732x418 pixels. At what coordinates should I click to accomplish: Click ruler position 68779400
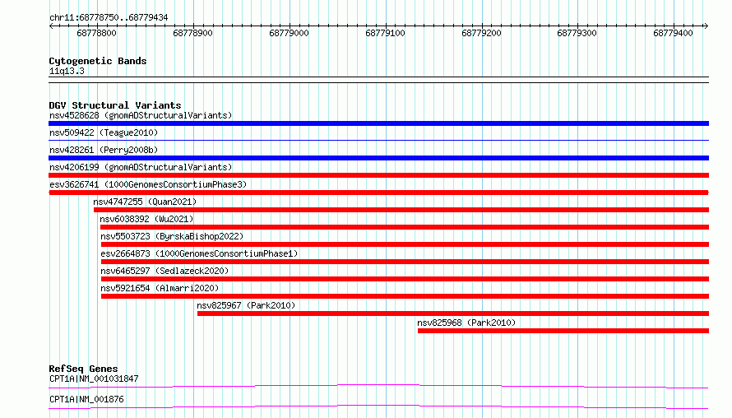click(x=673, y=33)
